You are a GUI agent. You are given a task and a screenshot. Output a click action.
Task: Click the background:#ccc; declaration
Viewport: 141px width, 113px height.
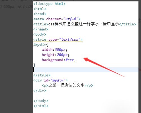59,60
